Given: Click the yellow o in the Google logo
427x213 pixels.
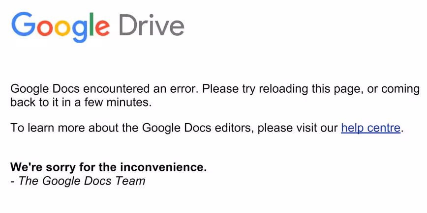Looking at the screenshot, I should click(62, 27).
